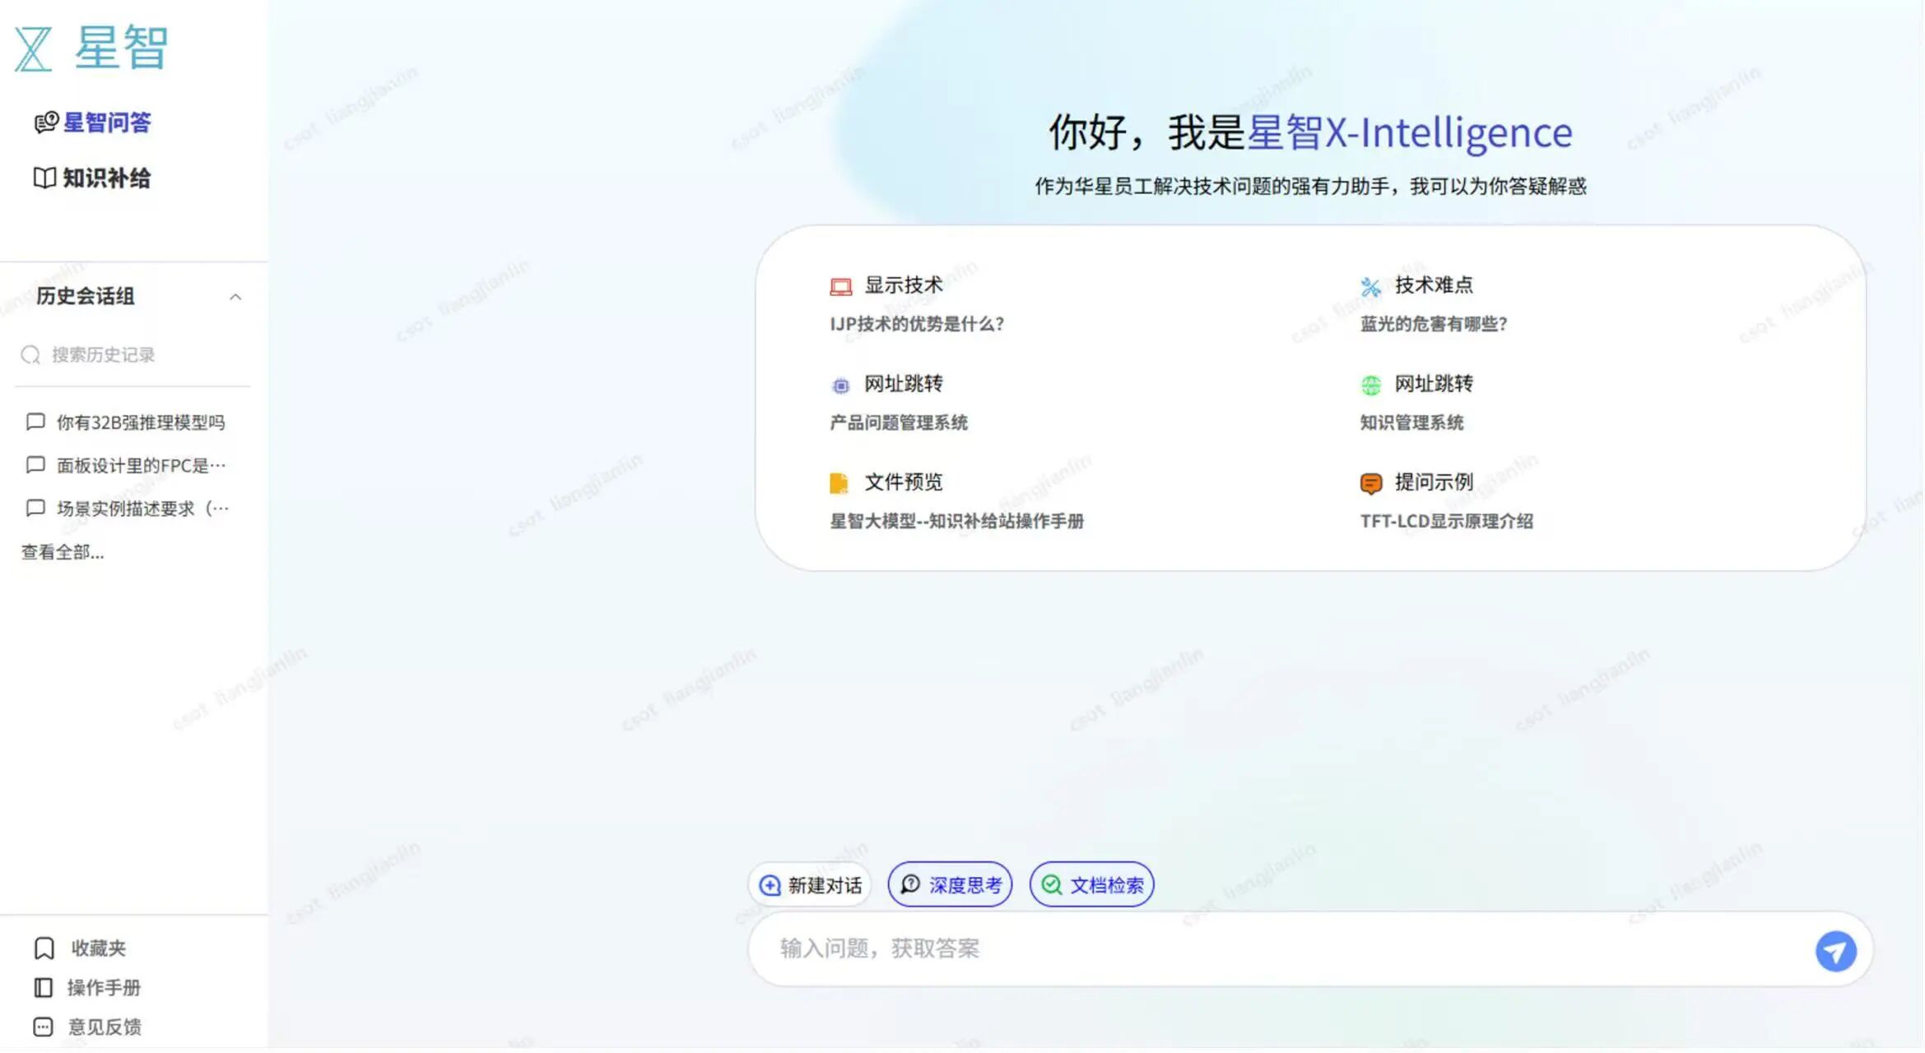The width and height of the screenshot is (1925, 1053).
Task: Open 收藏夹 bookmark icon in sidebar
Action: click(44, 949)
